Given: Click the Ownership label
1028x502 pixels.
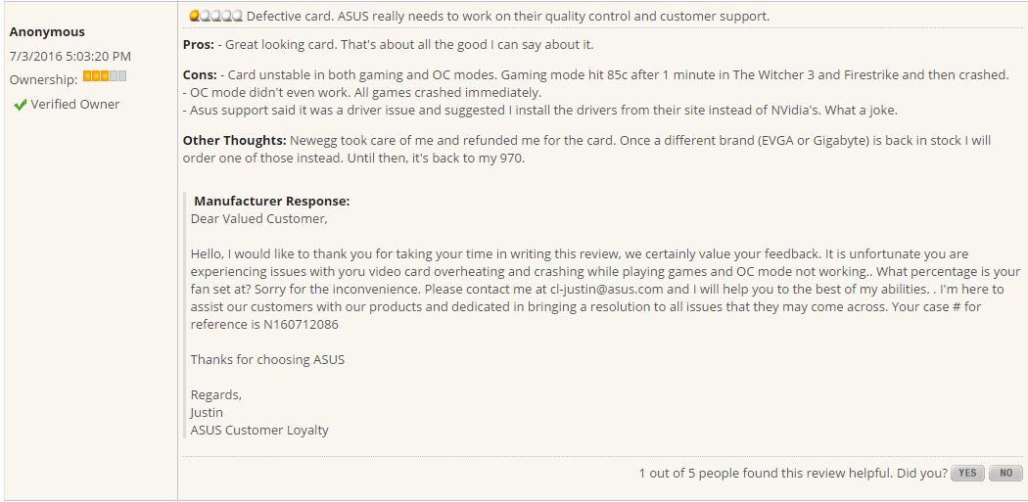Looking at the screenshot, I should coord(43,80).
